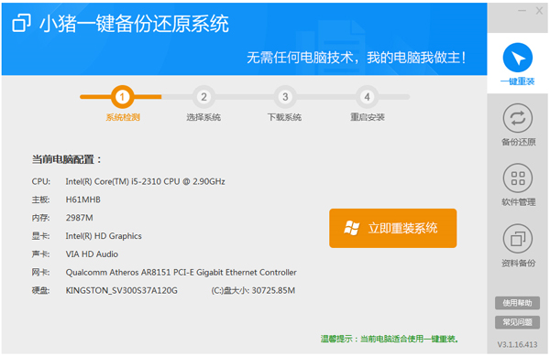Click graphics value Intel(R) HD Graphics
Screen dimensions: 550x356
click(104, 236)
